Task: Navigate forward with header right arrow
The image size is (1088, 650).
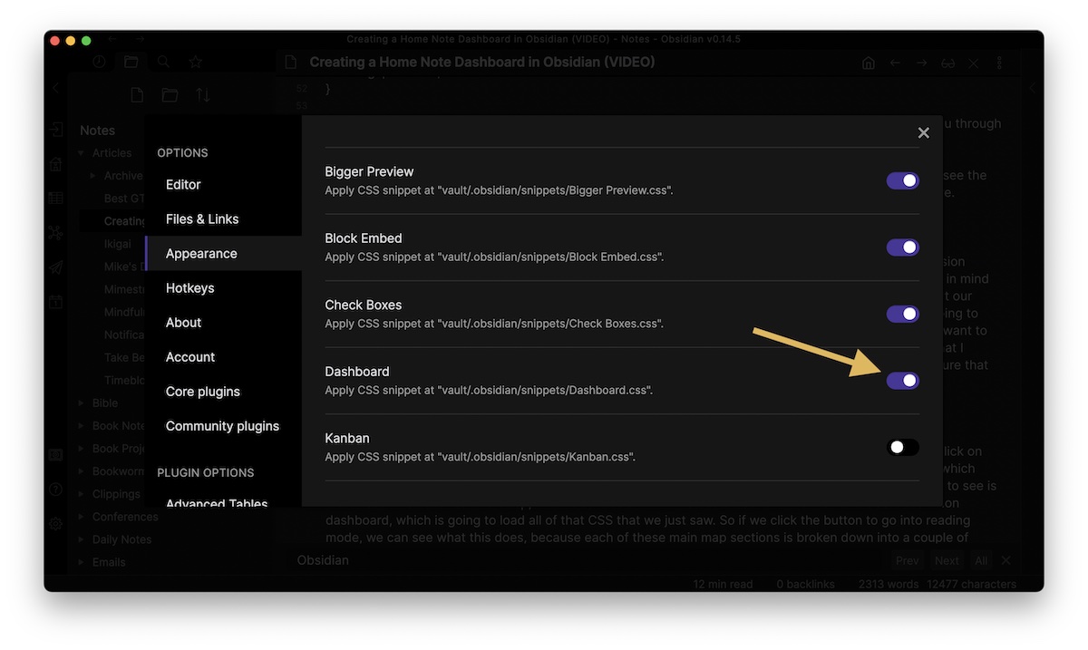Action: coord(921,63)
